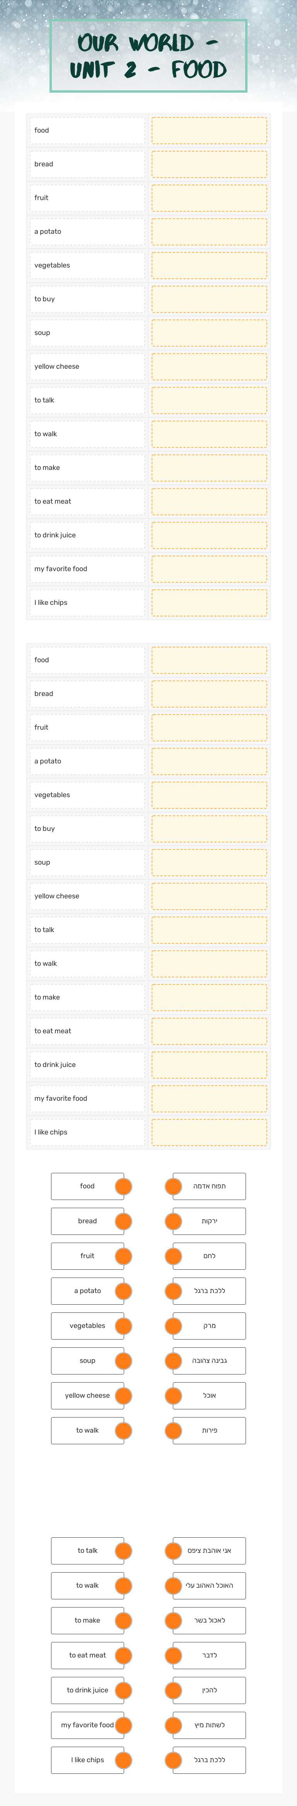
Task: Click the orange dot next to "food"
Action: point(122,1186)
